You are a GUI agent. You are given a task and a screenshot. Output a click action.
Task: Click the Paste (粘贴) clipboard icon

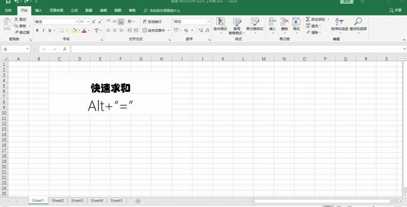click(7, 22)
